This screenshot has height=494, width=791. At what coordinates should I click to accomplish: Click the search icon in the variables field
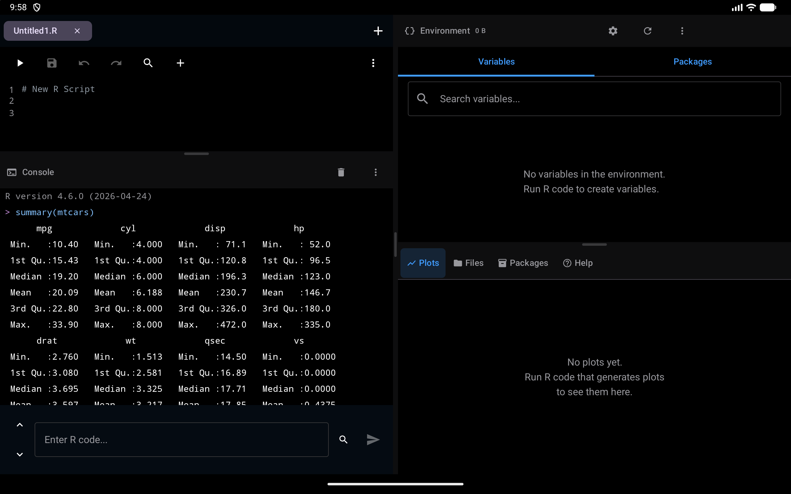click(x=422, y=99)
